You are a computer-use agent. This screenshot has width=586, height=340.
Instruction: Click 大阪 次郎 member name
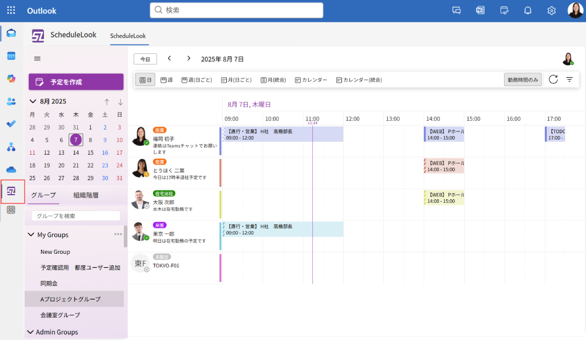[163, 202]
